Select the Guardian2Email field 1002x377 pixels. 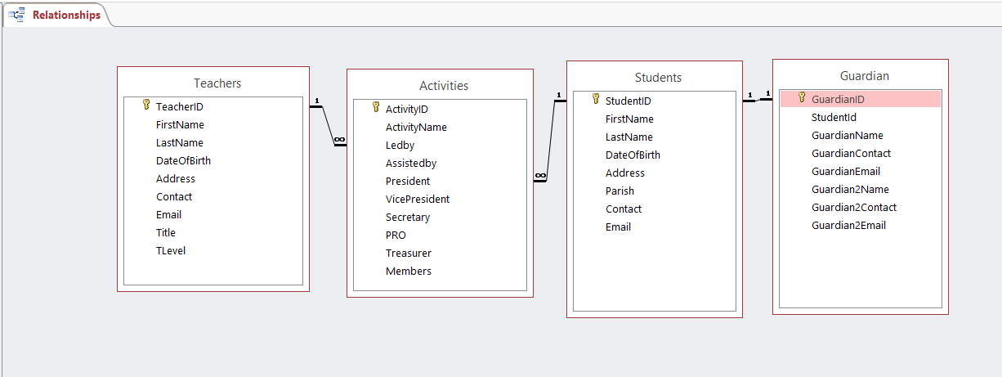pos(848,225)
